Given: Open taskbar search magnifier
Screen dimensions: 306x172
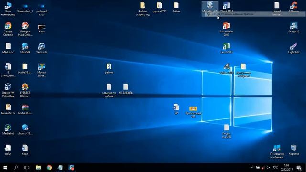Looking at the screenshot, I should 16,168.
